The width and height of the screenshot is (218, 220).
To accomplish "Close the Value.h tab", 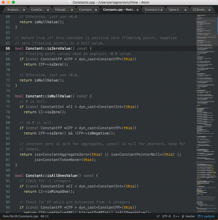I will click(x=185, y=10).
